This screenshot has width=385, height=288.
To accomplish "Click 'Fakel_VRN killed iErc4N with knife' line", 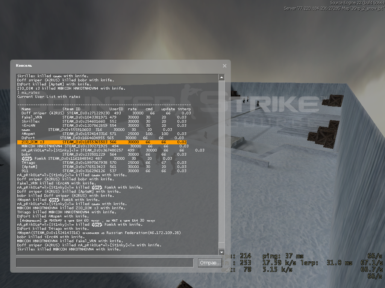I will pyautogui.click(x=56, y=183).
